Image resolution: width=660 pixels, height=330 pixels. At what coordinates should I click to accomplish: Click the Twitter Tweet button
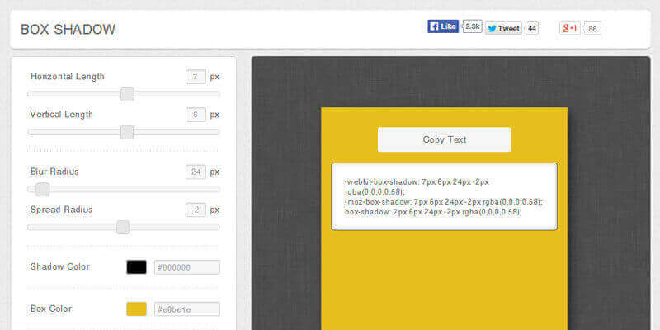503,28
